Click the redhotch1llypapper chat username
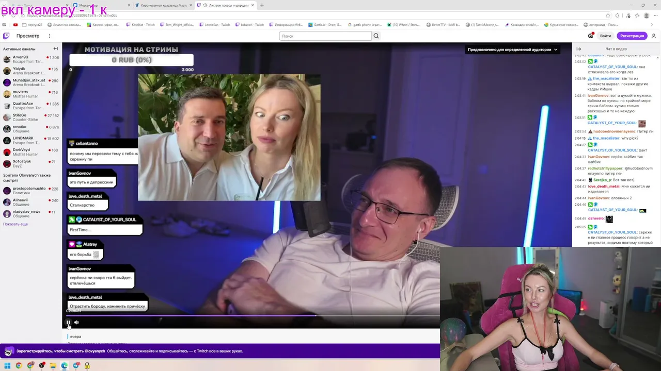Screen dimensions: 661x371 (x=606, y=168)
